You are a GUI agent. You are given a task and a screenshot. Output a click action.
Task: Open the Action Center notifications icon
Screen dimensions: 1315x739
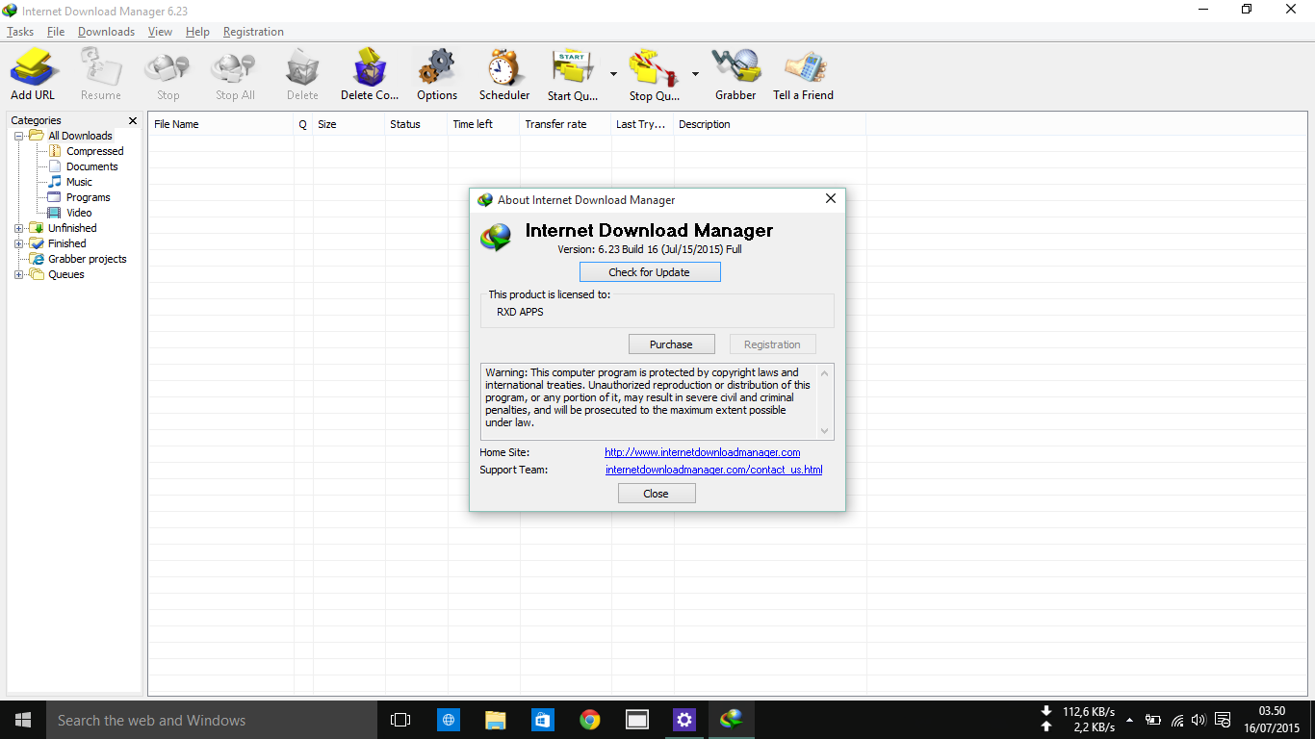[1223, 720]
